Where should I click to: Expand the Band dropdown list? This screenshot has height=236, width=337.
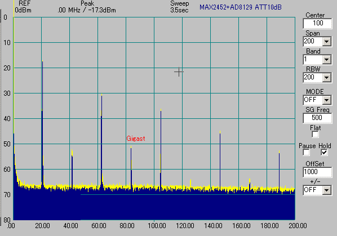point(326,60)
